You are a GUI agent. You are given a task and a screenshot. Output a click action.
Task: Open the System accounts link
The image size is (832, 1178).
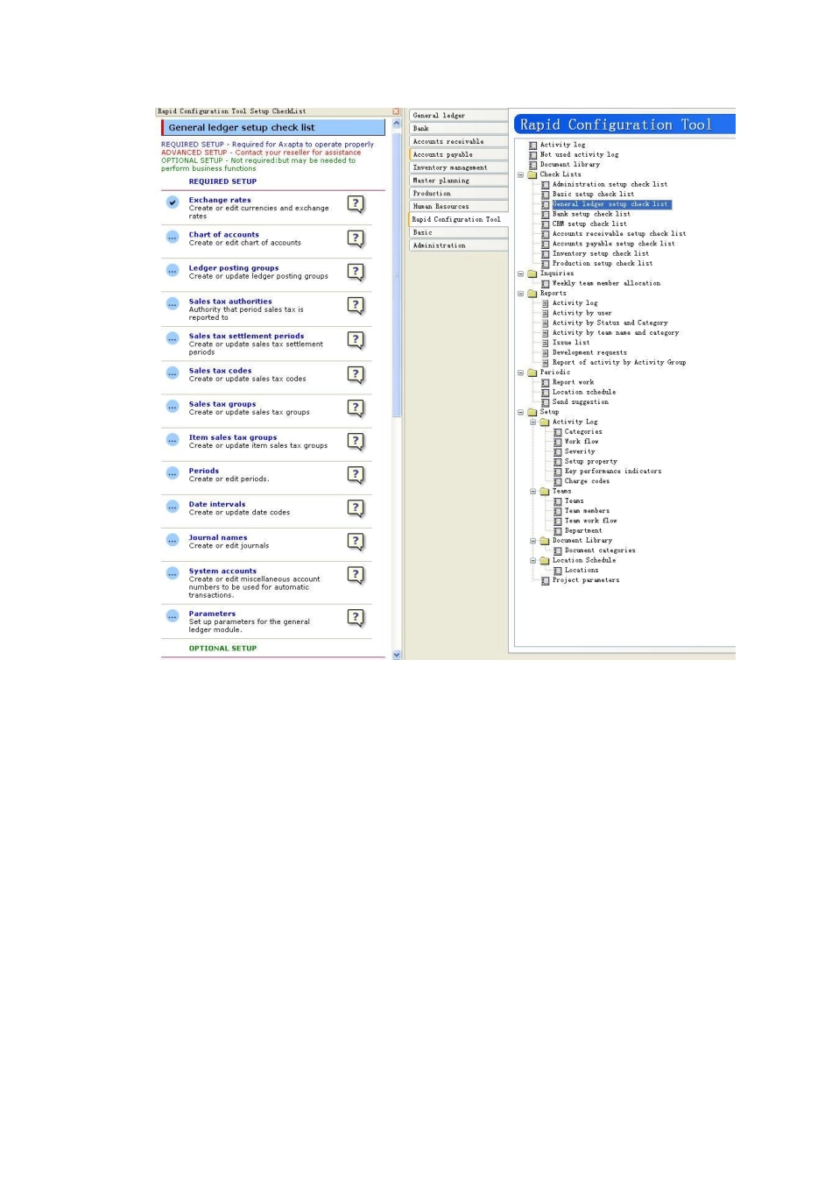[222, 571]
